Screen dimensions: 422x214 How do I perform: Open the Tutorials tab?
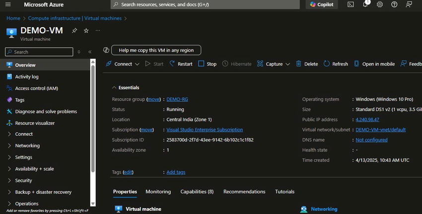pos(284,191)
